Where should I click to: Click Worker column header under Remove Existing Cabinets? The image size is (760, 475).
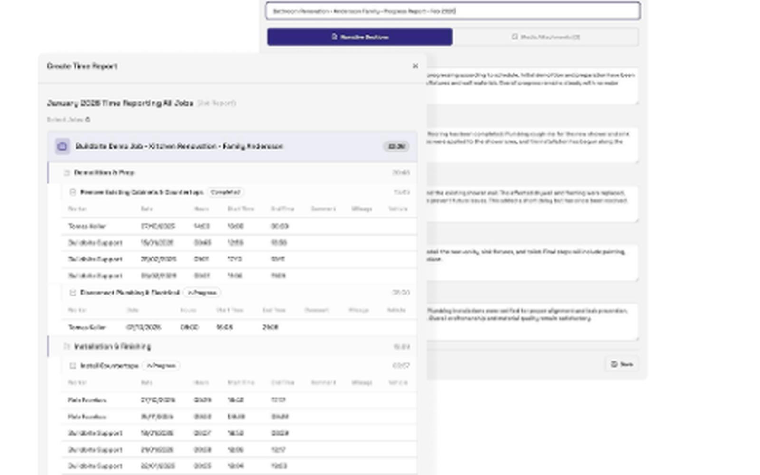click(x=77, y=209)
